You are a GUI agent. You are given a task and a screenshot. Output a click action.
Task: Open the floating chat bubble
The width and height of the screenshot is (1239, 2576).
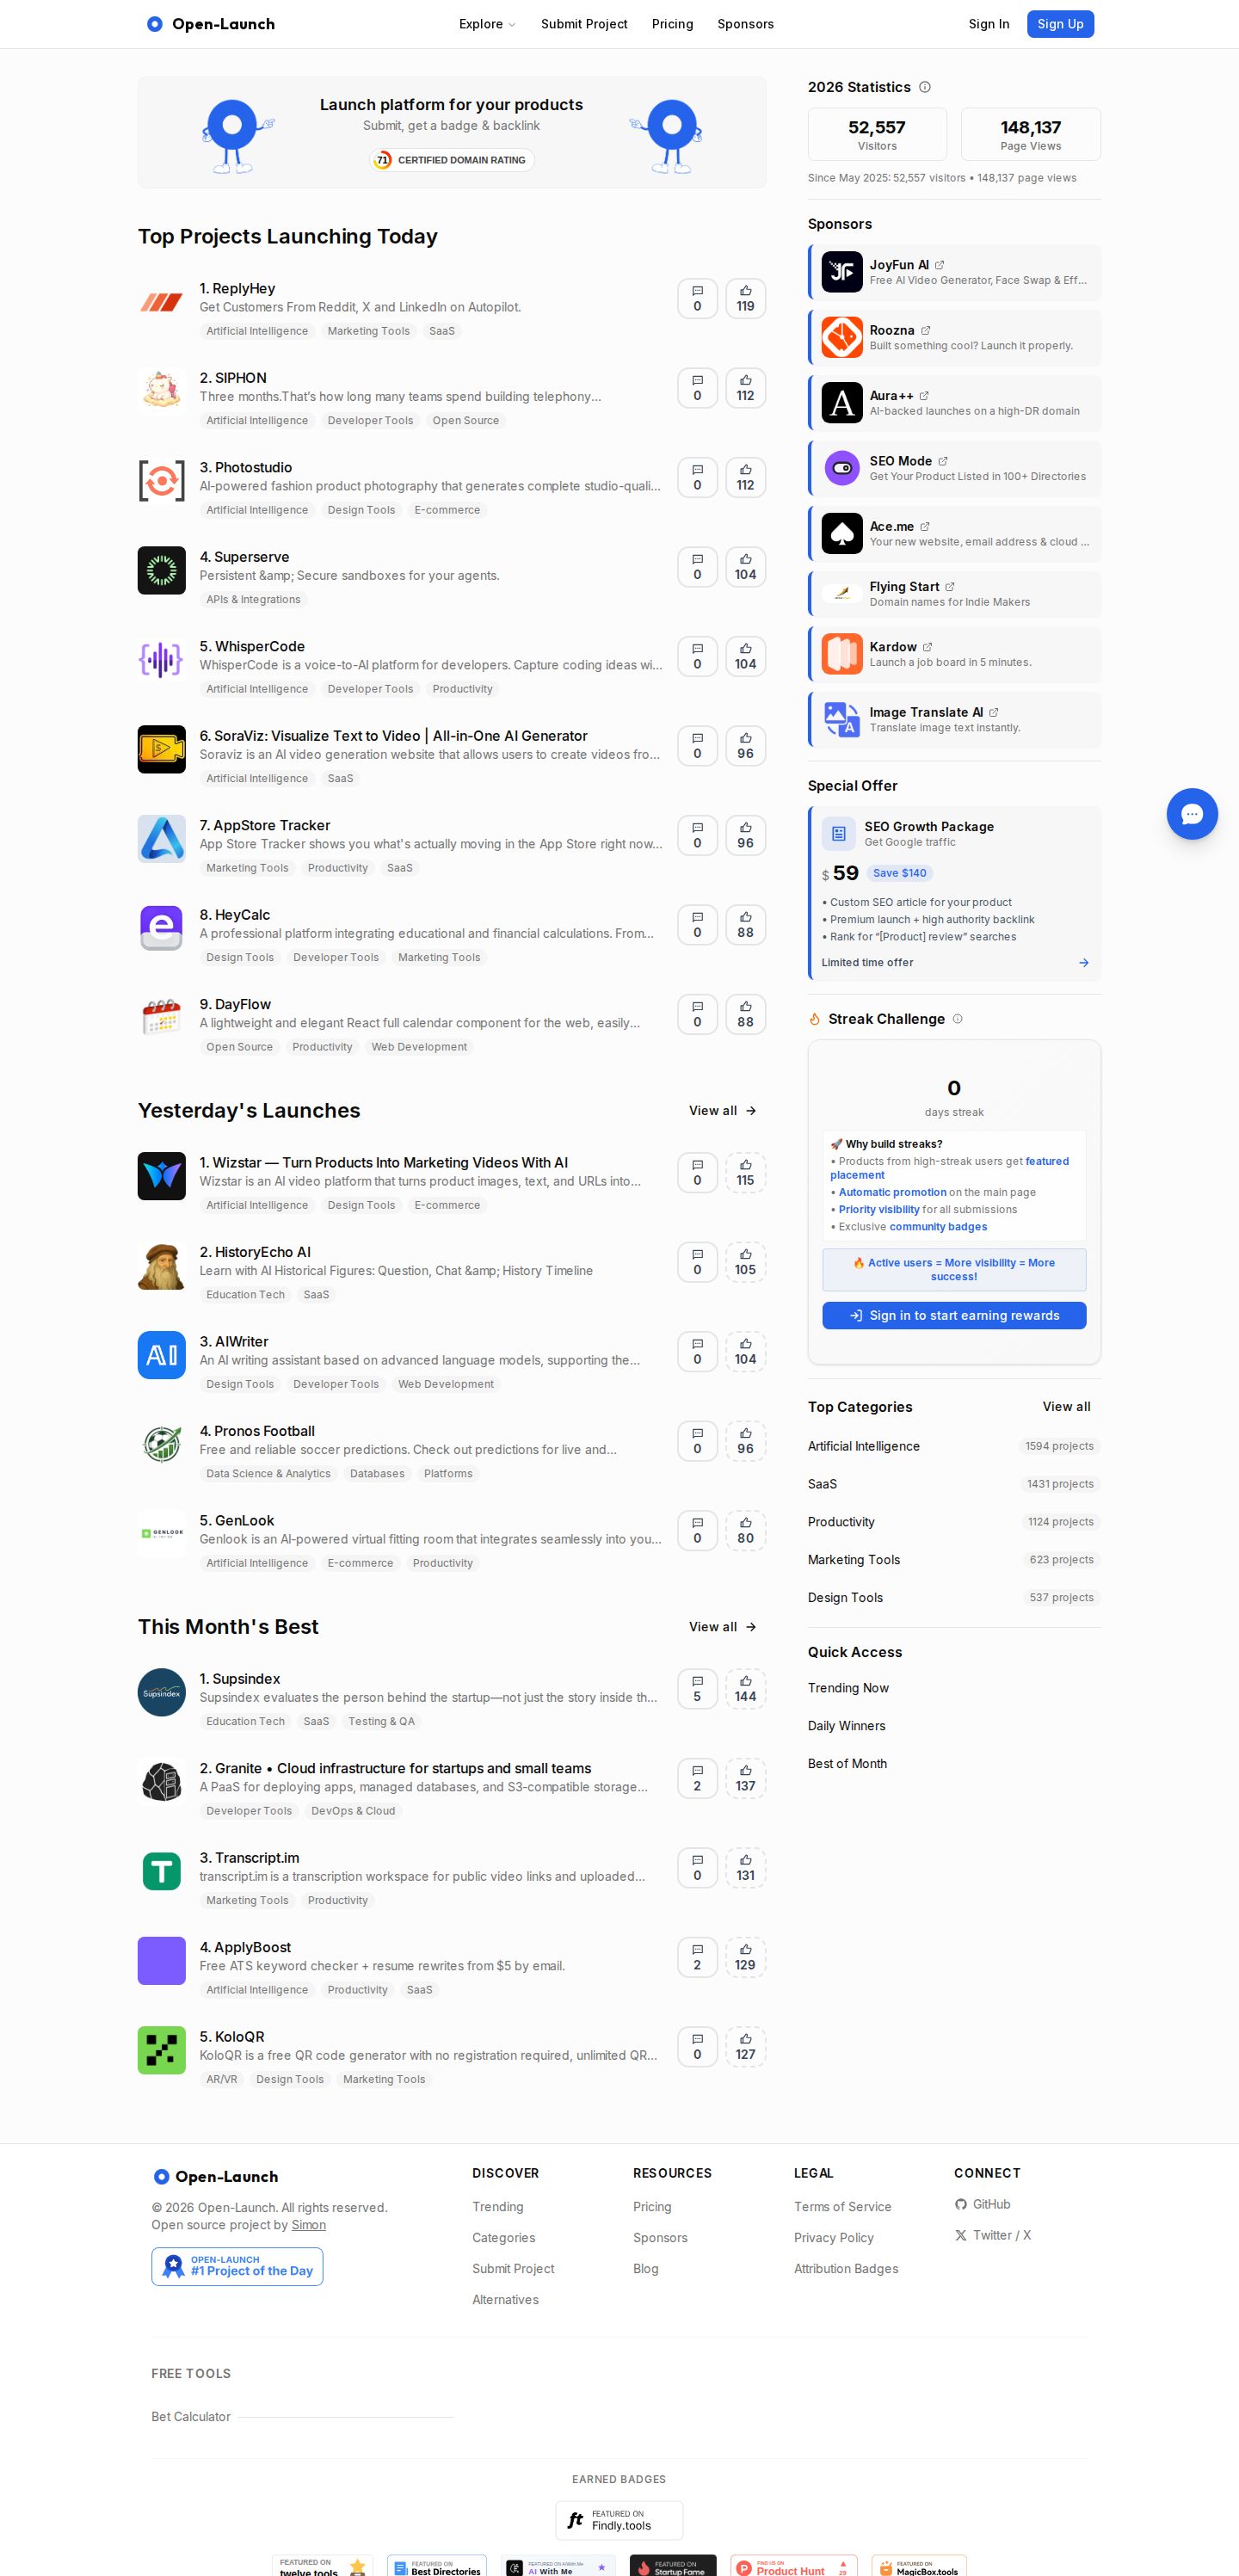1192,814
